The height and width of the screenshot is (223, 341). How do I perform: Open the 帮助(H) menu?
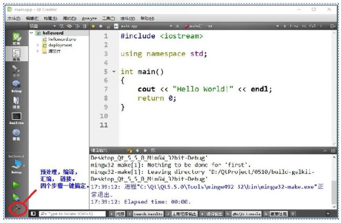pyautogui.click(x=147, y=18)
